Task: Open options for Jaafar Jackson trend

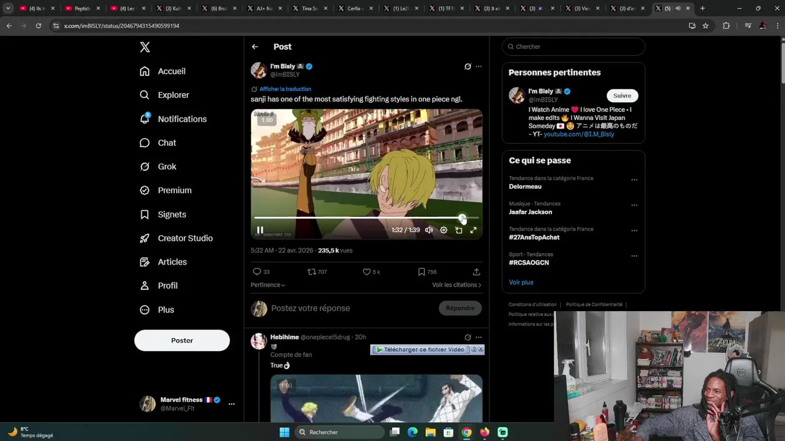Action: (634, 205)
